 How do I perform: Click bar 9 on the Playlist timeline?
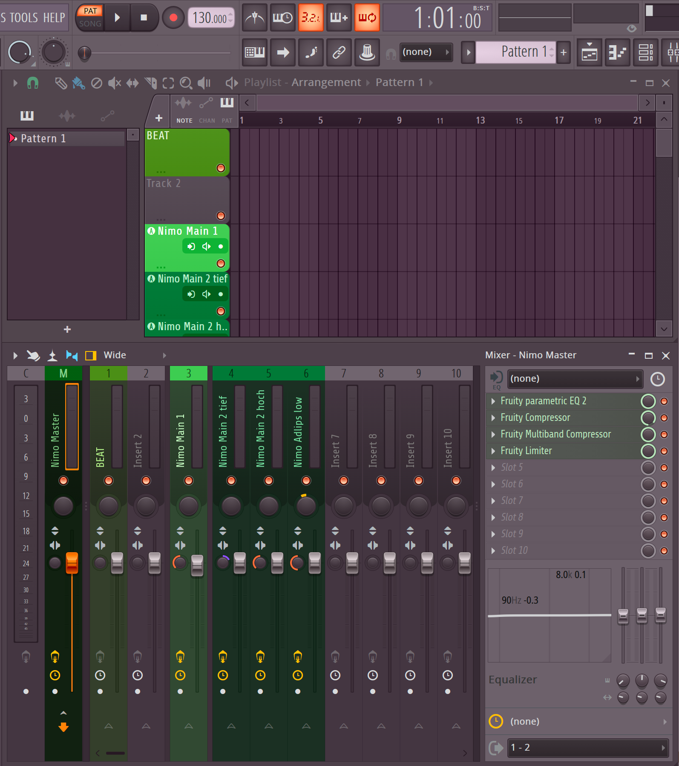(399, 121)
